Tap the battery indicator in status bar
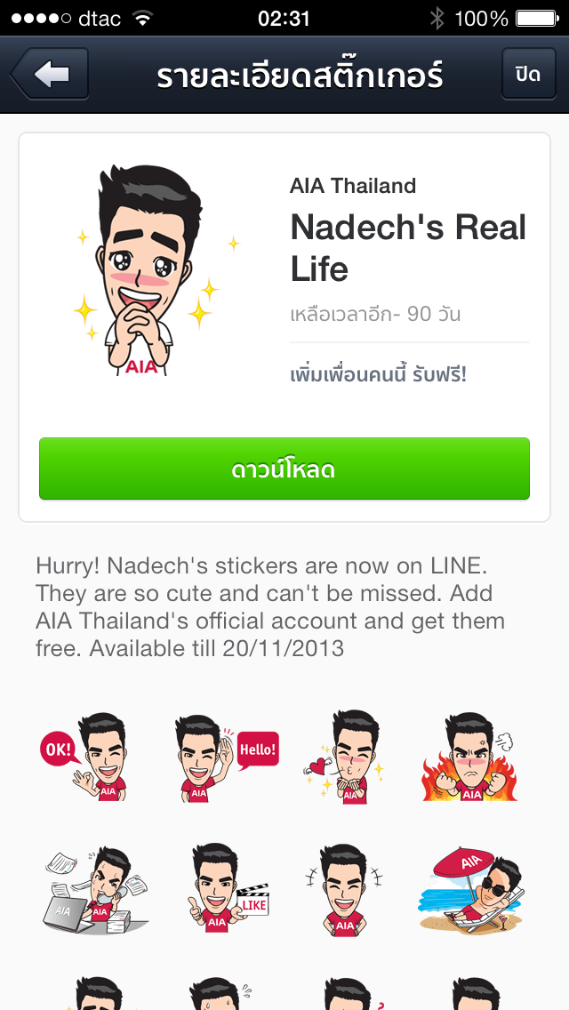This screenshot has height=1010, width=569. click(x=537, y=18)
